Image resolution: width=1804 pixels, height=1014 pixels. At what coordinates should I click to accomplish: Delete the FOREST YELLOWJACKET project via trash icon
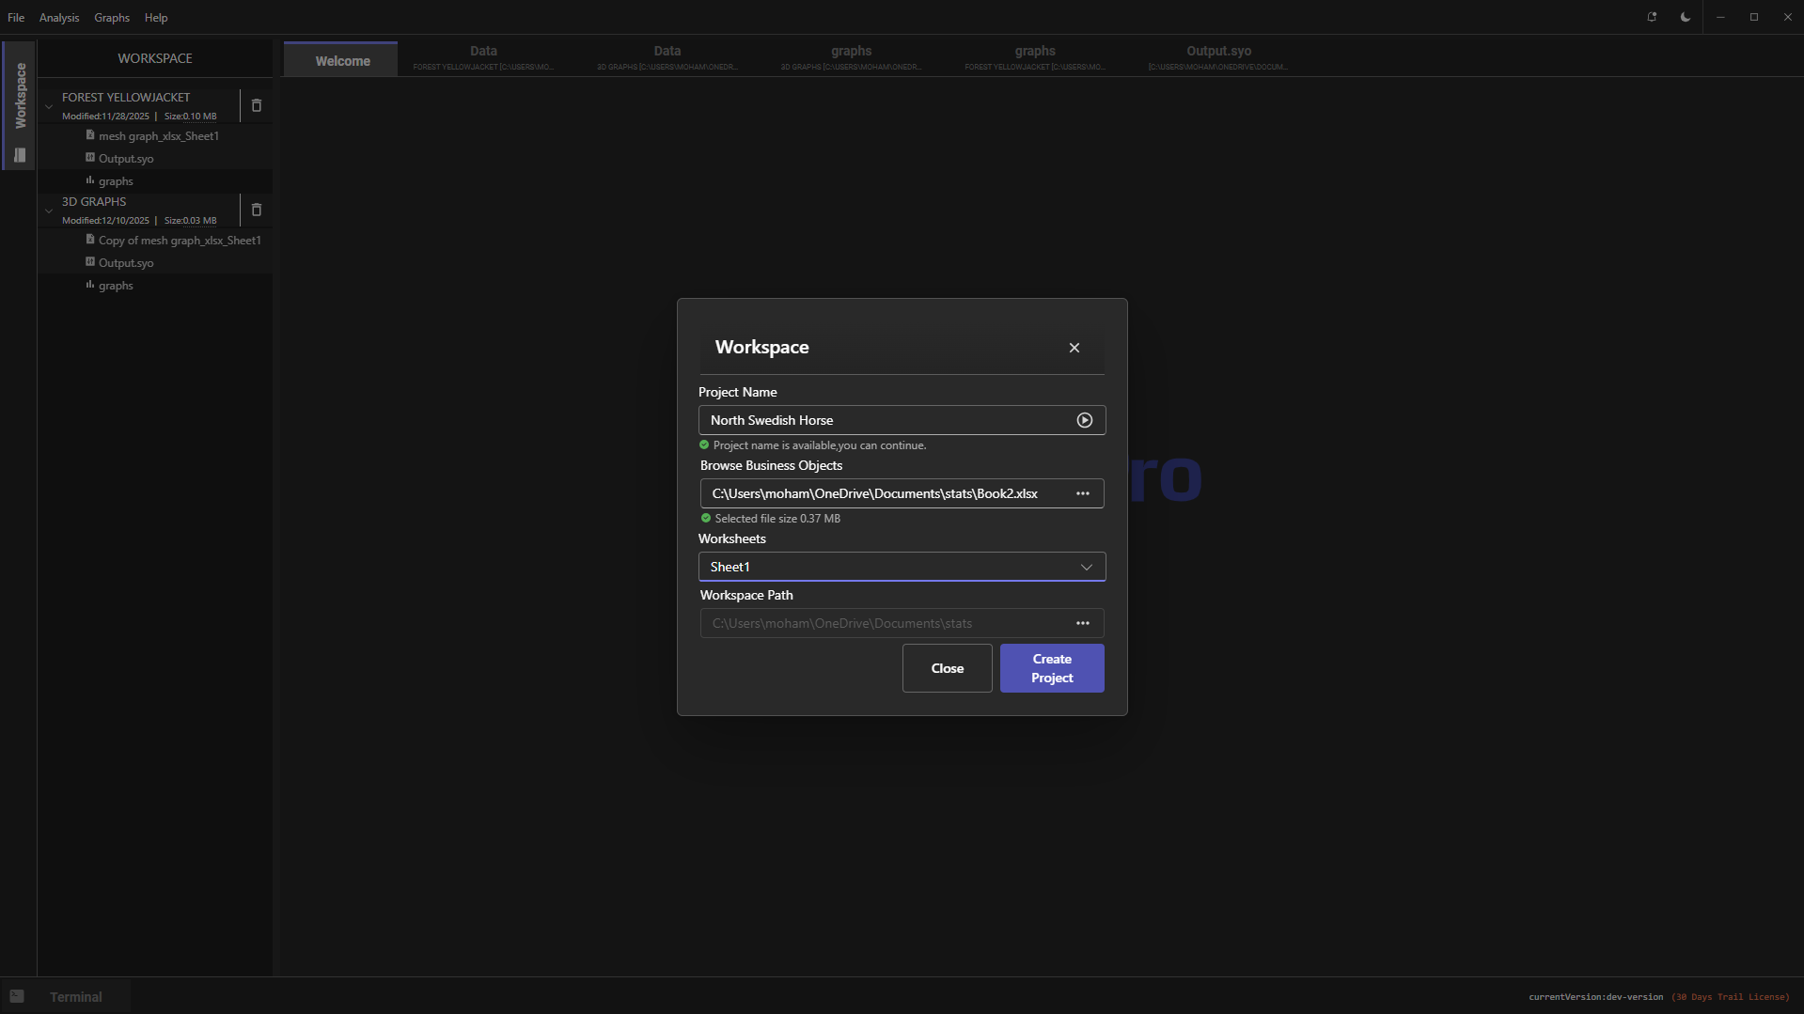coord(256,105)
